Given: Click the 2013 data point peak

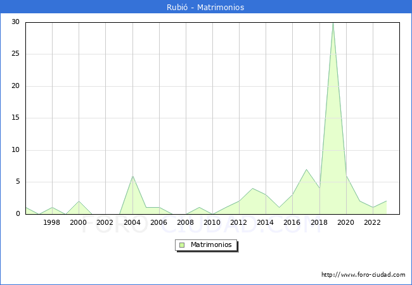Looking at the screenshot, I should coord(252,189).
